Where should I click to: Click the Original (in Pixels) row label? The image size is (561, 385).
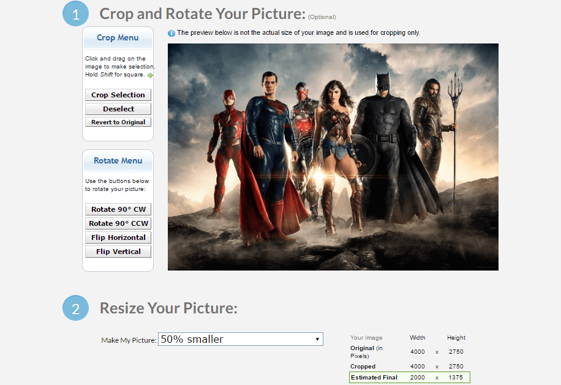(x=366, y=352)
